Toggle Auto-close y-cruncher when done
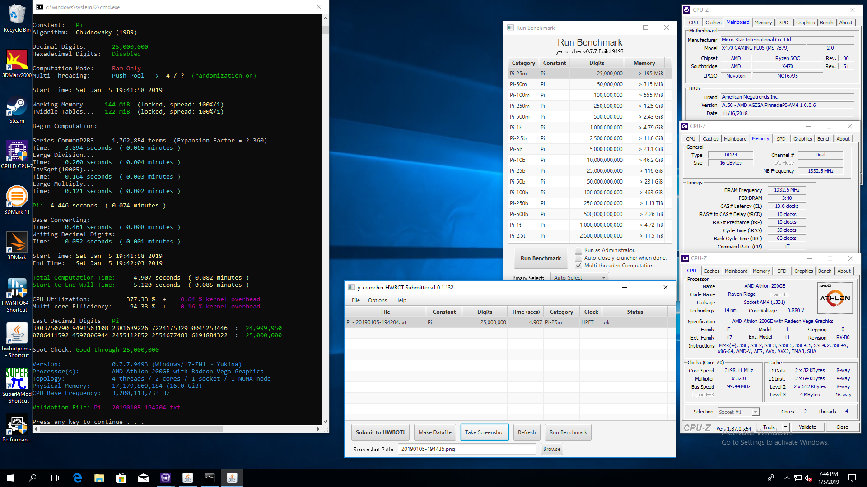The width and height of the screenshot is (867, 487). pos(578,258)
